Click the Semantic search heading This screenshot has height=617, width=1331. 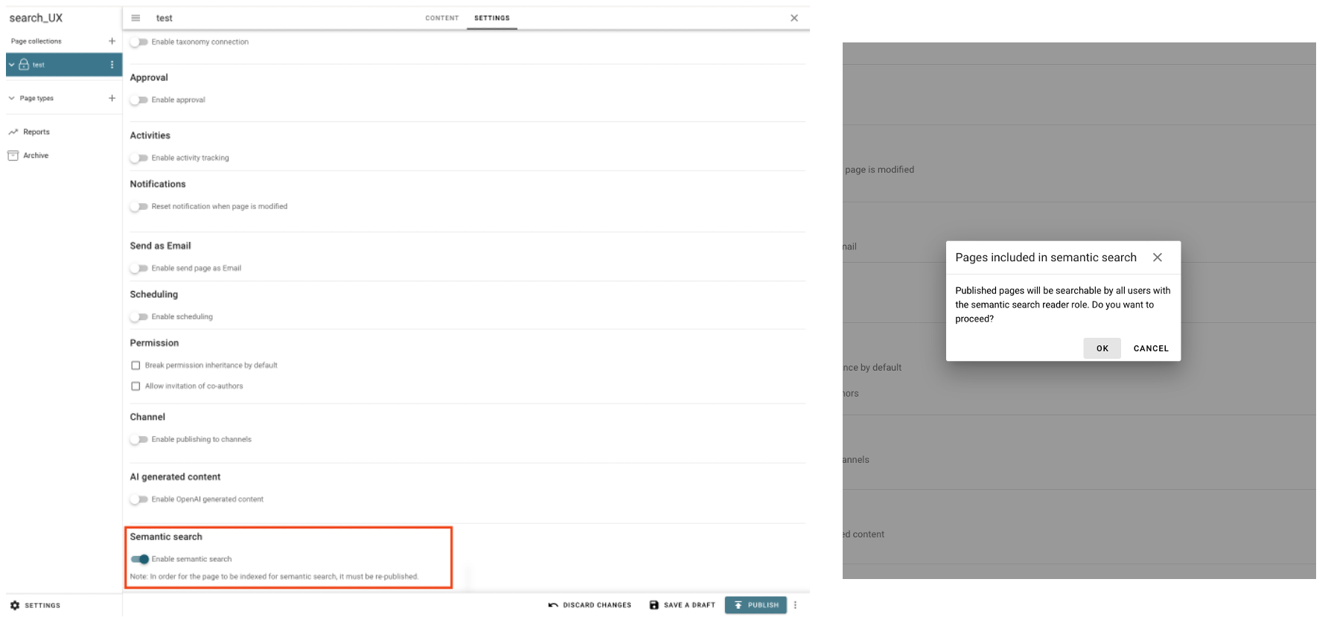coord(166,537)
